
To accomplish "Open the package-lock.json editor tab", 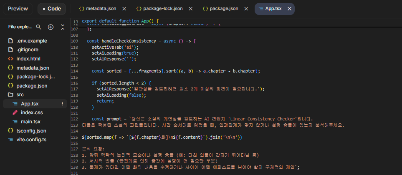I will (x=163, y=9).
